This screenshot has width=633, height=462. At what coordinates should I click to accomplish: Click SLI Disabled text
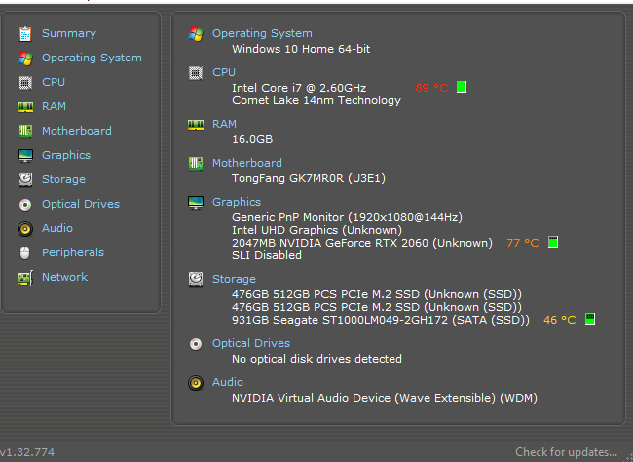pyautogui.click(x=267, y=255)
